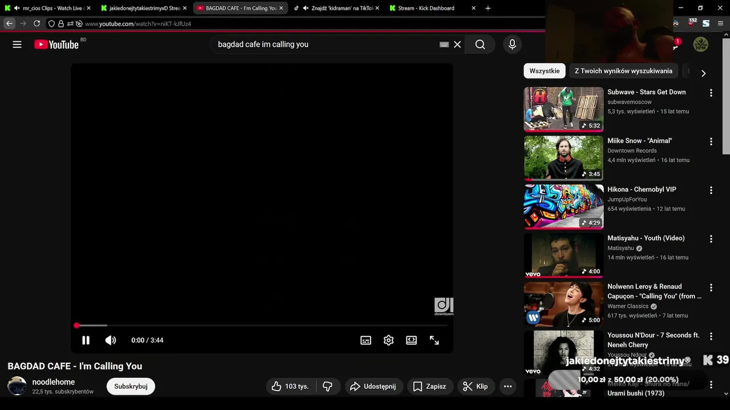Create a clip with Klip button
The image size is (730, 410).
coord(475,386)
